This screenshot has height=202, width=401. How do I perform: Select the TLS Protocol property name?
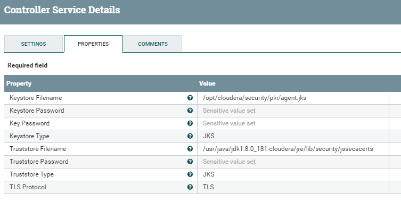pos(28,187)
